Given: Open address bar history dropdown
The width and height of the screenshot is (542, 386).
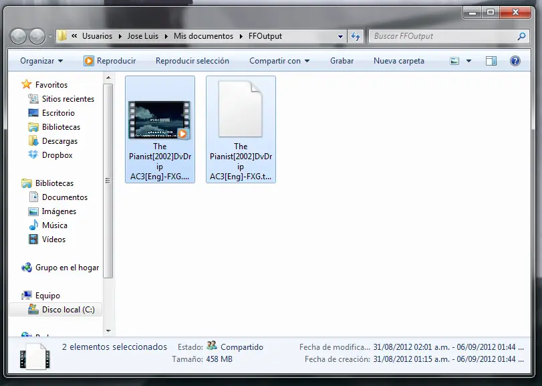Looking at the screenshot, I should 340,36.
